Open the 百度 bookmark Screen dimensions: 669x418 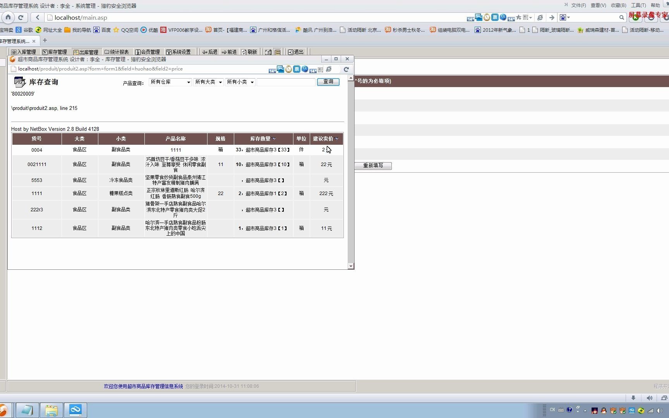point(102,30)
